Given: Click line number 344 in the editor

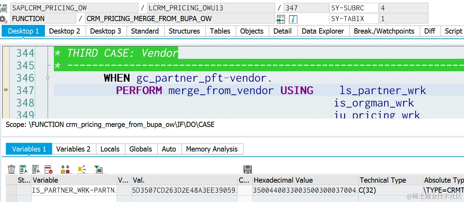Looking at the screenshot, I should 26,53.
